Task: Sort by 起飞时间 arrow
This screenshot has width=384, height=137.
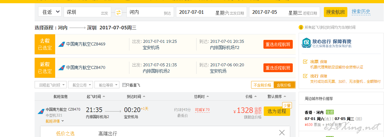Action: pyautogui.click(x=104, y=97)
